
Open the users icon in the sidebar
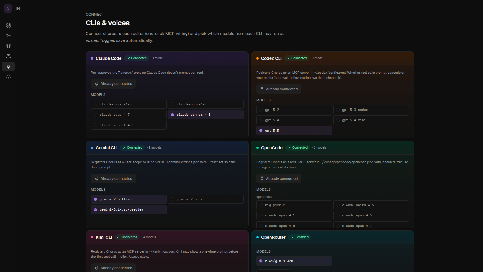click(8, 56)
